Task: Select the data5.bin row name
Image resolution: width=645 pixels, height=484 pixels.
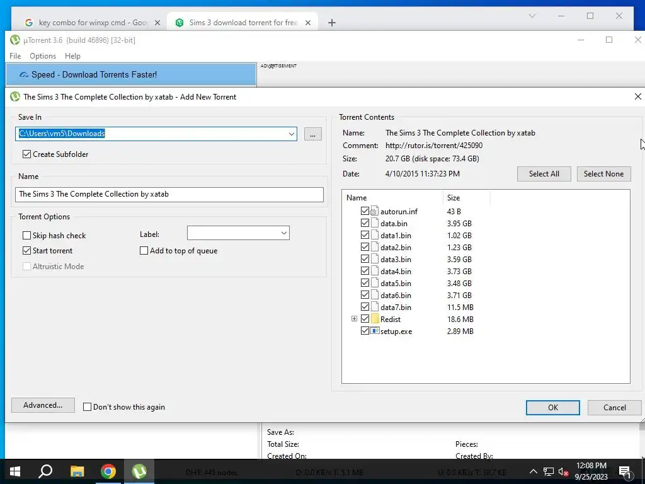Action: (396, 283)
